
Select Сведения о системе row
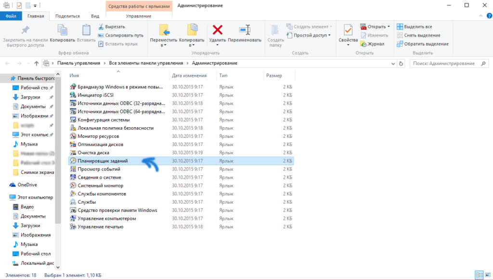click(x=181, y=177)
